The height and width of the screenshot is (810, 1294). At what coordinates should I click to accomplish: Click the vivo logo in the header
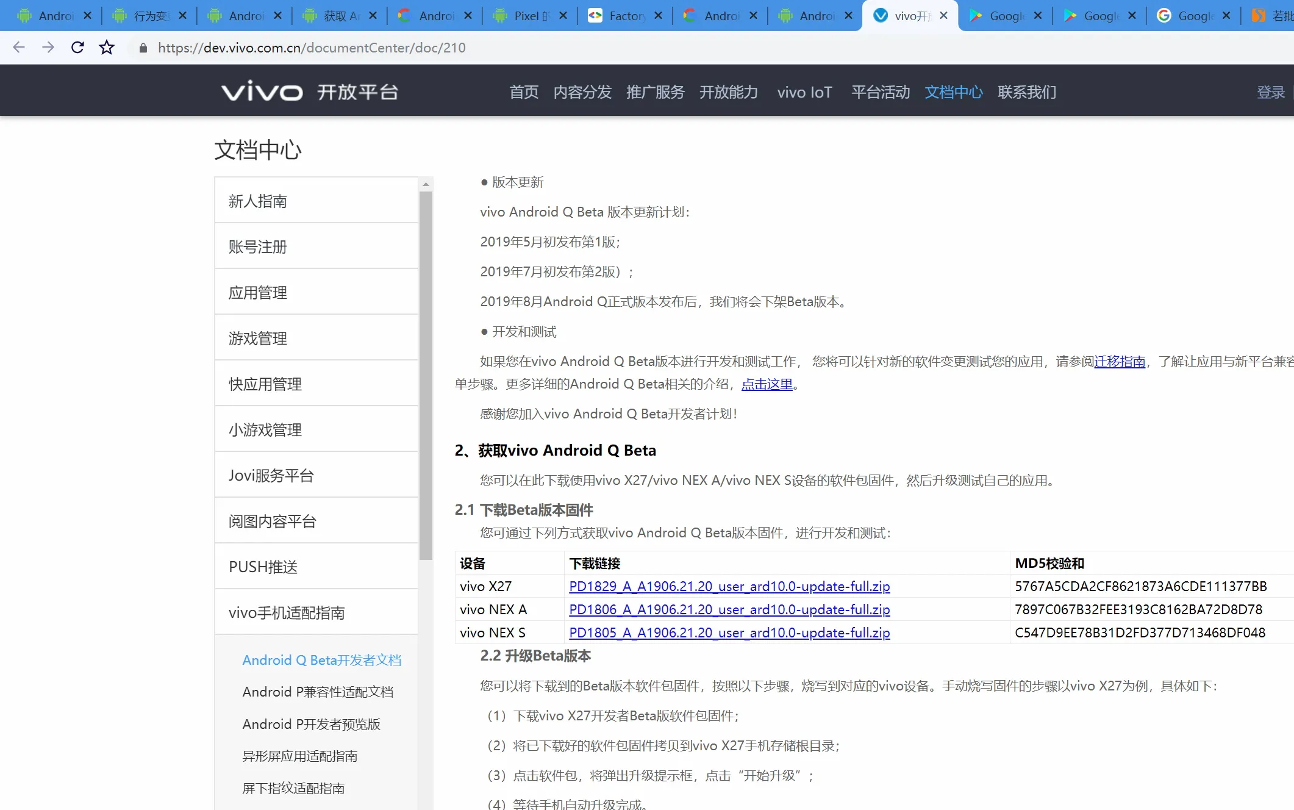click(262, 91)
